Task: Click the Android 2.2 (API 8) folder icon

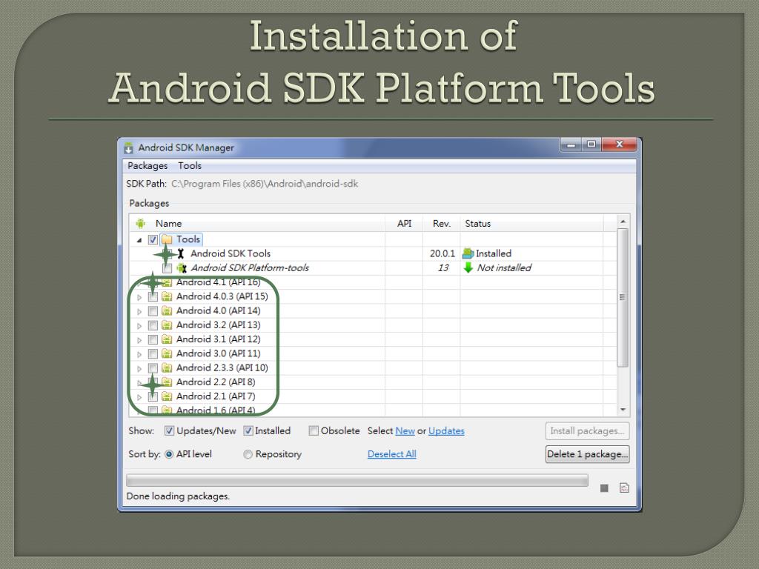Action: [x=167, y=382]
